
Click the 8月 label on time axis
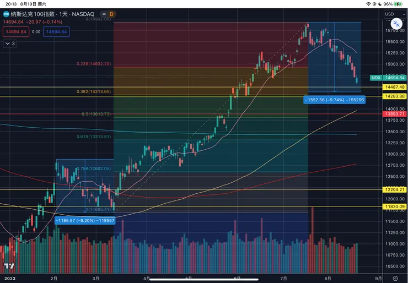[328, 279]
